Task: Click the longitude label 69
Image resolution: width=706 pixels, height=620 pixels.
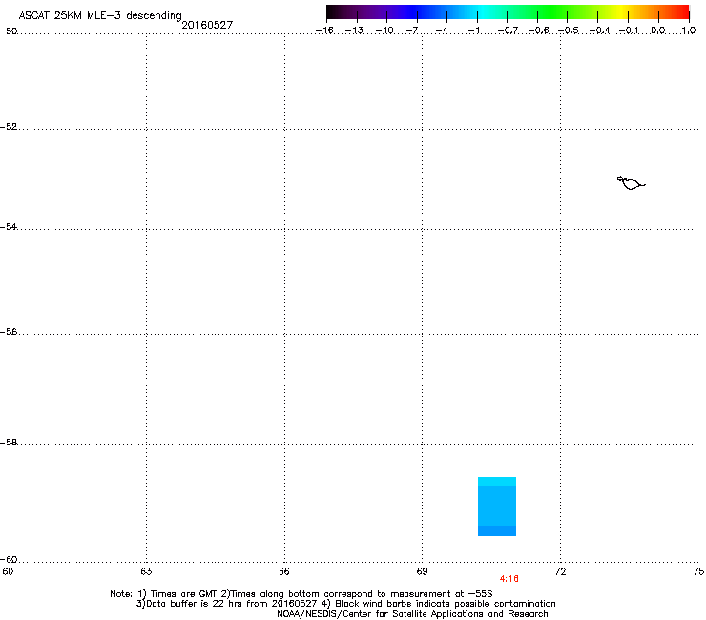Action: (422, 571)
